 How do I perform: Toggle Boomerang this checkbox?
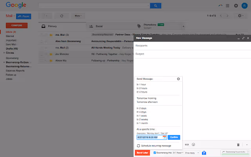(x=155, y=153)
